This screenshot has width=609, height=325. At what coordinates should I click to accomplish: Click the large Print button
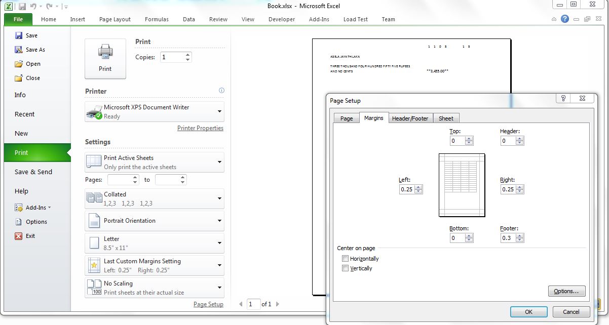pos(105,59)
